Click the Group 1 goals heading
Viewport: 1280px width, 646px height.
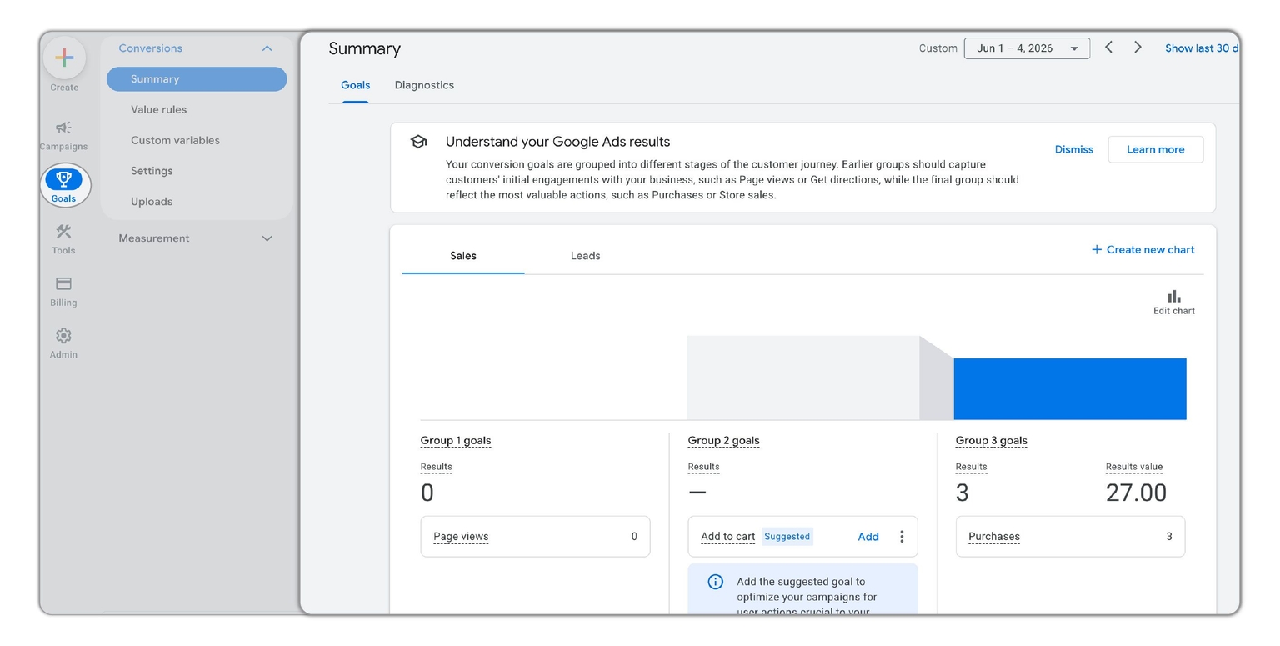[x=456, y=441]
